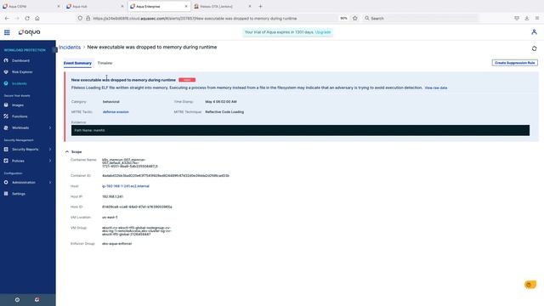The image size is (544, 306).
Task: Bookmark this page with star icon
Action: click(355, 18)
